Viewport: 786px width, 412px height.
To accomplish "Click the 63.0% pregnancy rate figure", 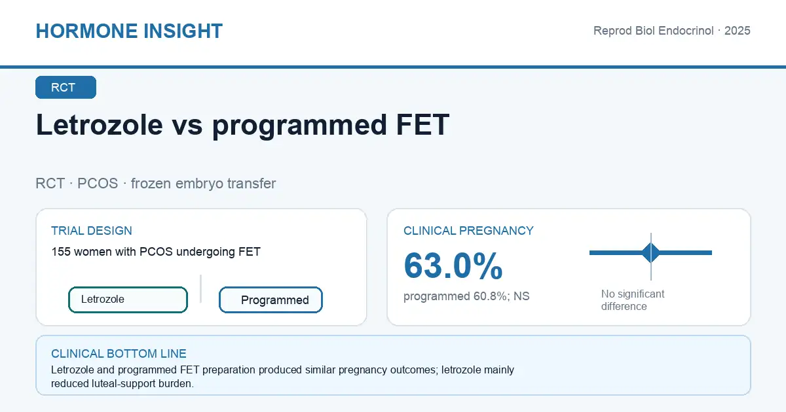I will coord(453,266).
